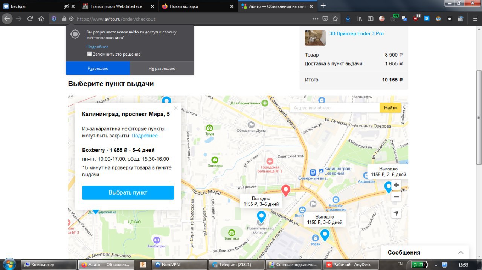Bookmark this page with the star
482x270 pixels.
(x=335, y=19)
